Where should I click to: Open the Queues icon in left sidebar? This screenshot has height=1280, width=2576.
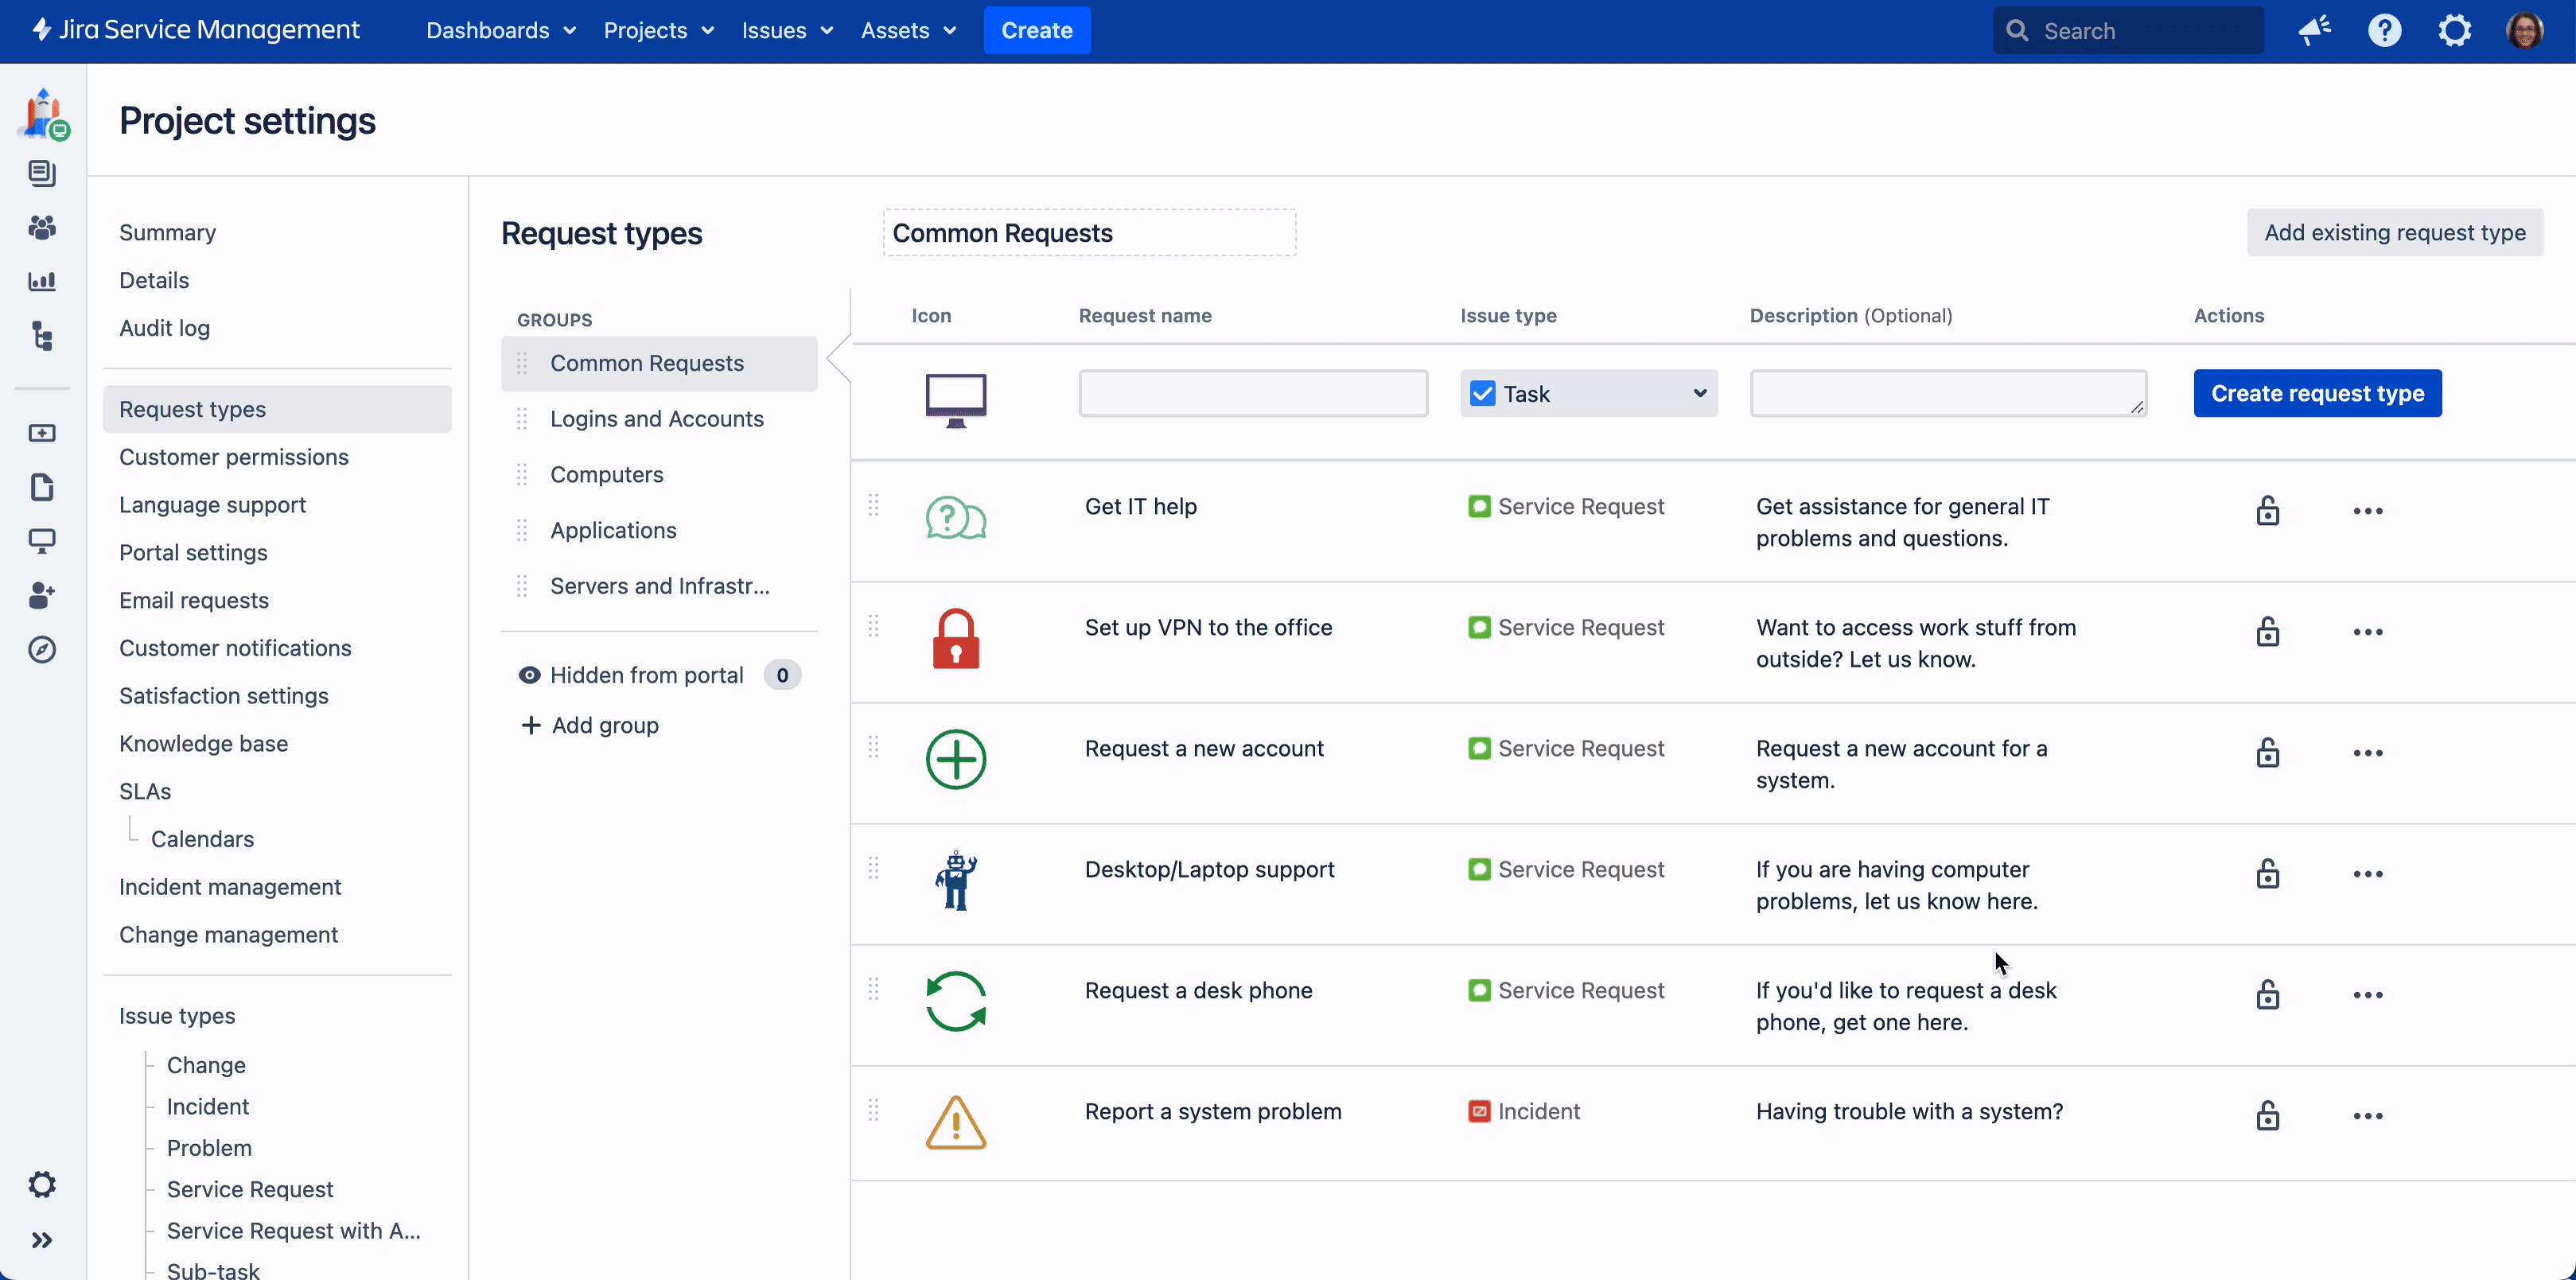click(42, 173)
